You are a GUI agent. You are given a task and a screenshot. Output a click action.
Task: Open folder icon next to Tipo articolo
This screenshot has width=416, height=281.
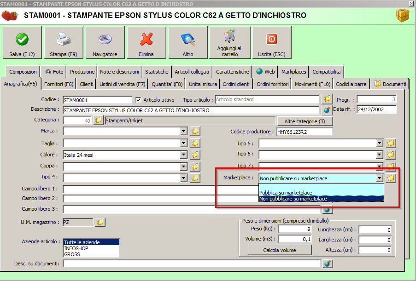click(327, 99)
